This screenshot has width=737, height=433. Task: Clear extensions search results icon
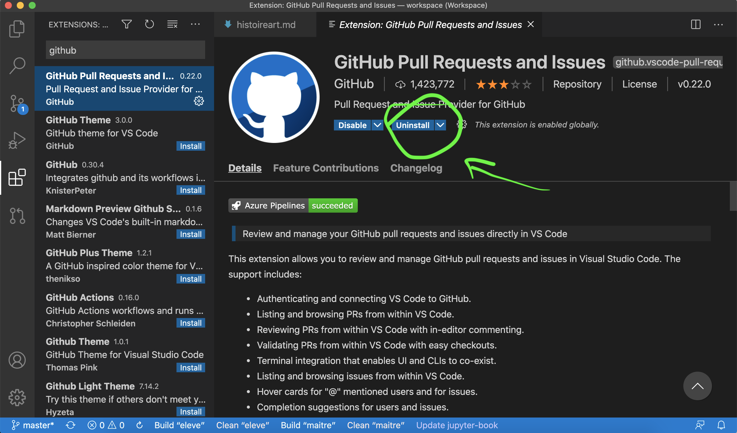click(172, 24)
